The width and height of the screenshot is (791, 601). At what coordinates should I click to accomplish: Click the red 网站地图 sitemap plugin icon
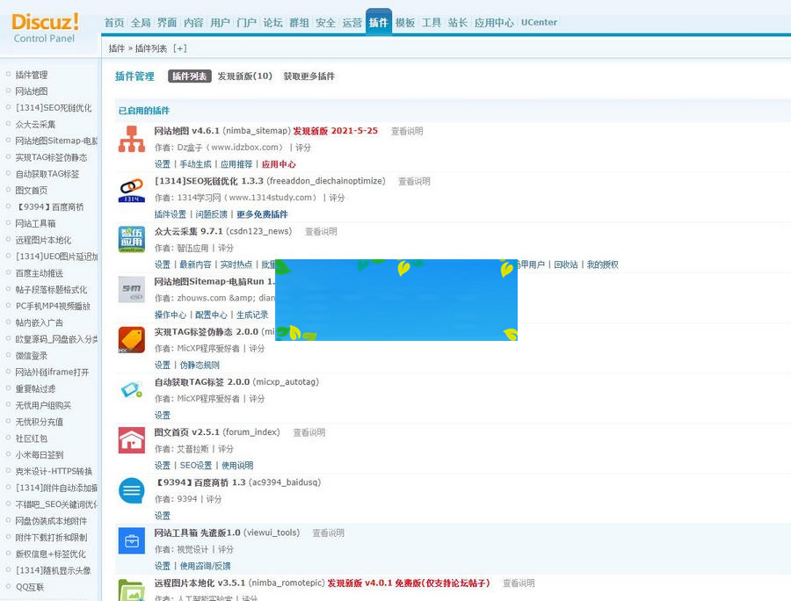130,139
